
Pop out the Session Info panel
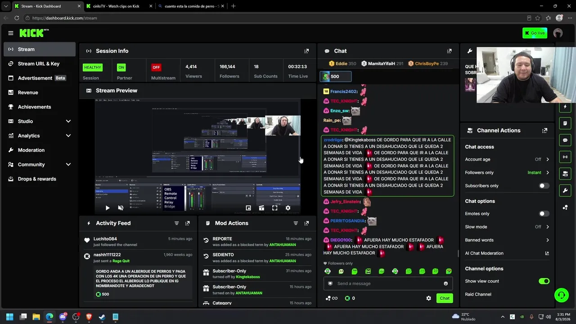click(306, 51)
